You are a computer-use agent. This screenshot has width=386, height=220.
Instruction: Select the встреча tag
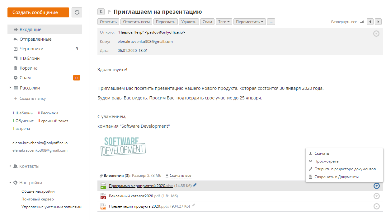21,129
